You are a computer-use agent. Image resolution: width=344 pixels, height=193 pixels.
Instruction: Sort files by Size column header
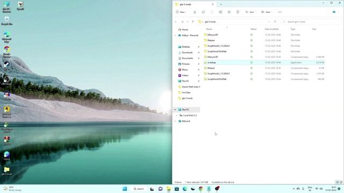coord(314,29)
